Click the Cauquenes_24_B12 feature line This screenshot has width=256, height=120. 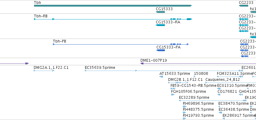coord(231,83)
